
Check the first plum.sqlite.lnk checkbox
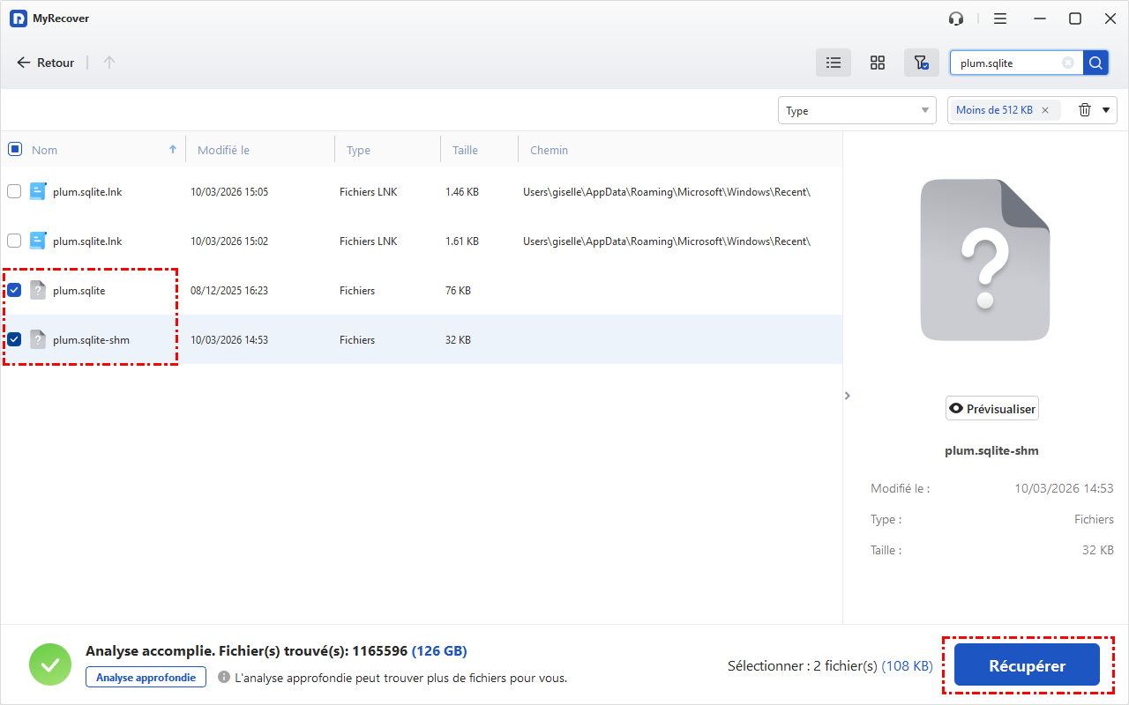click(x=14, y=191)
